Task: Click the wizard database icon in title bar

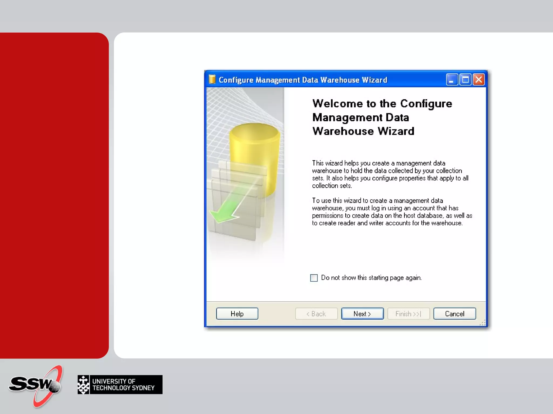Action: (x=212, y=80)
